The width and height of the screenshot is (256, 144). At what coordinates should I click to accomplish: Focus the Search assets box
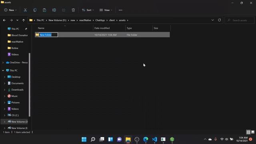pyautogui.click(x=240, y=20)
